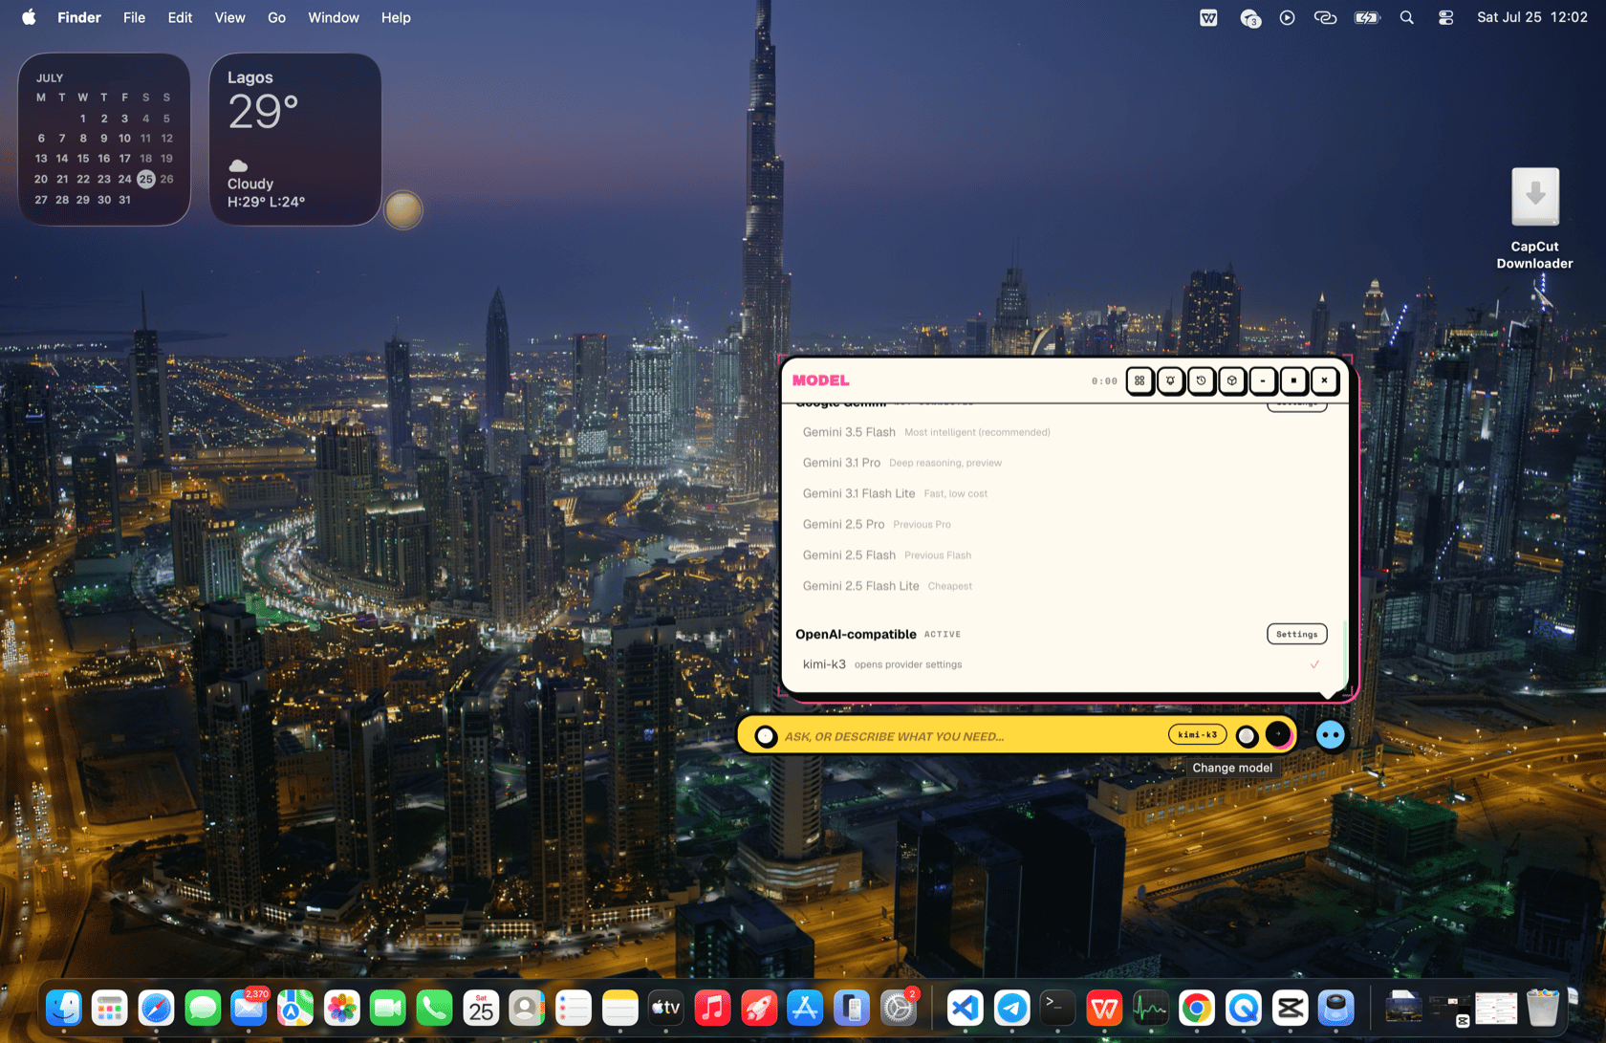1606x1043 pixels.
Task: Click the WPS icon in the menu bar
Action: tap(1208, 17)
